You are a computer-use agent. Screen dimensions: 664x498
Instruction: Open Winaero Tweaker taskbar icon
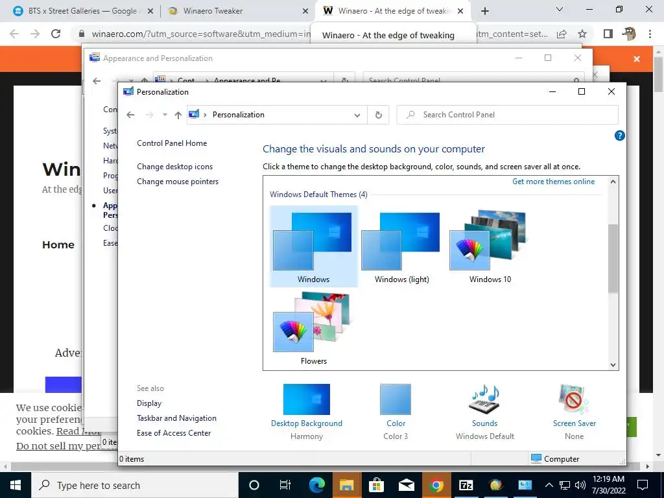pyautogui.click(x=495, y=485)
